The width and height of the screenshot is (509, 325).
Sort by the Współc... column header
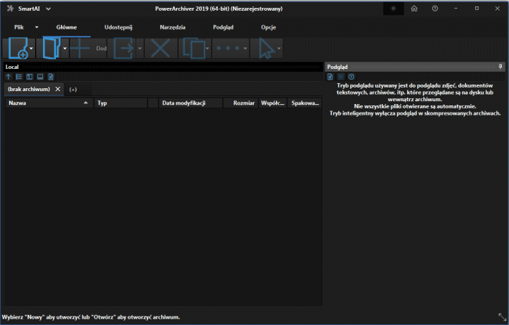point(272,103)
